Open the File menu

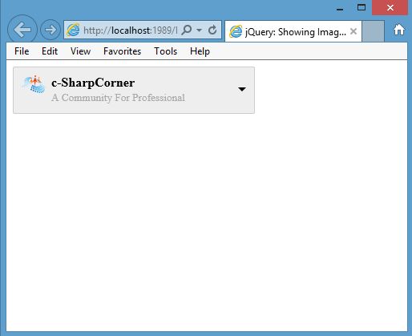pos(22,51)
